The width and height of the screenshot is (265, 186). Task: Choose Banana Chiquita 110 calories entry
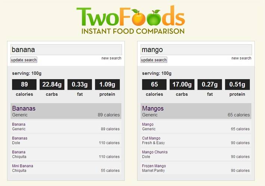tap(66, 154)
